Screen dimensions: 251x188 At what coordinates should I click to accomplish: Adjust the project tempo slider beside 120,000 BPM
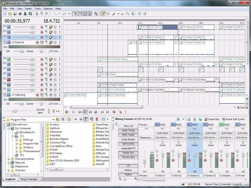click(x=15, y=111)
